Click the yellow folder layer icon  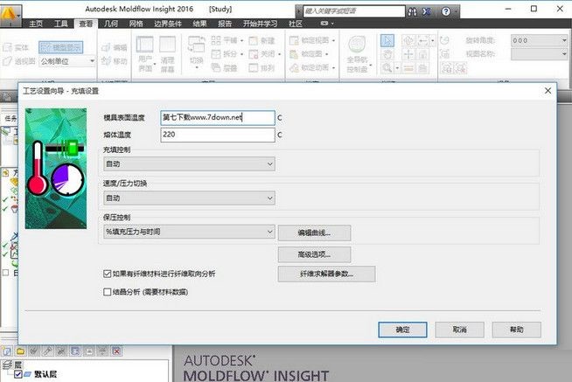coord(20,351)
